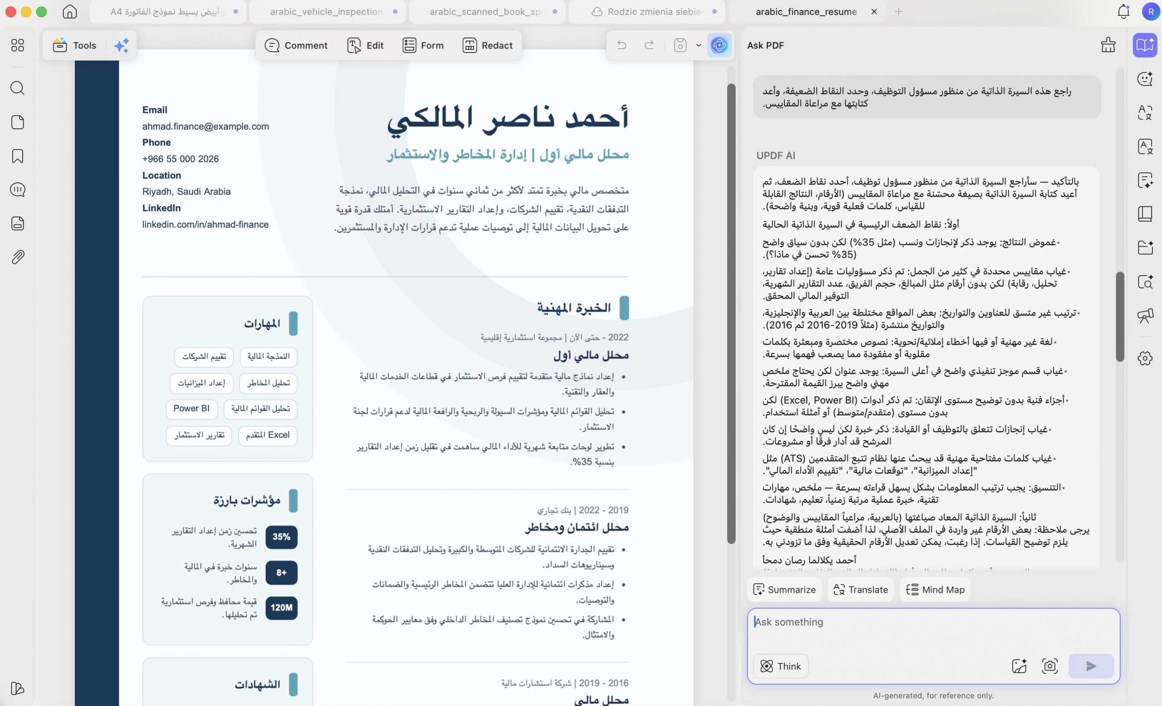Open the book reader icon in right sidebar
This screenshot has width=1162, height=706.
[1145, 214]
